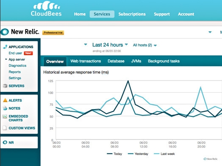Viewport: 222px width, 166px height.
Task: Toggle the Last week series in legend
Action: tap(164, 154)
